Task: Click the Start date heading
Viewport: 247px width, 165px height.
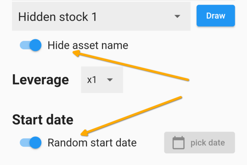Action: [x=42, y=120]
